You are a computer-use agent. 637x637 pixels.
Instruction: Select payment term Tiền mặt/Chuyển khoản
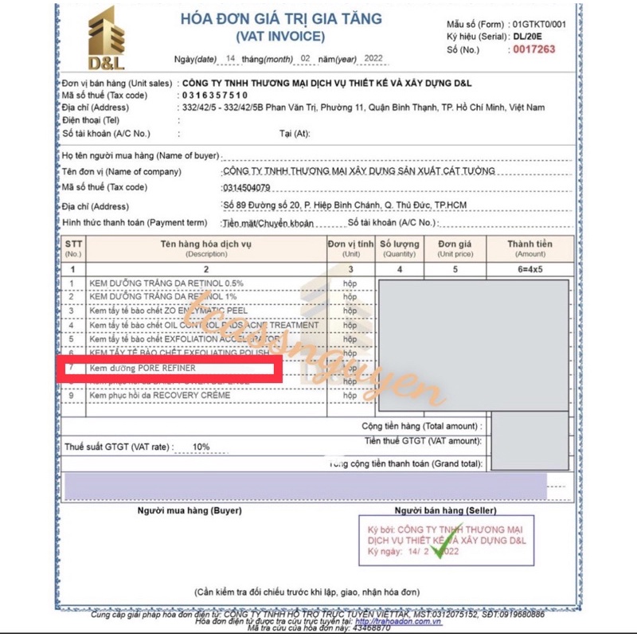click(x=268, y=224)
